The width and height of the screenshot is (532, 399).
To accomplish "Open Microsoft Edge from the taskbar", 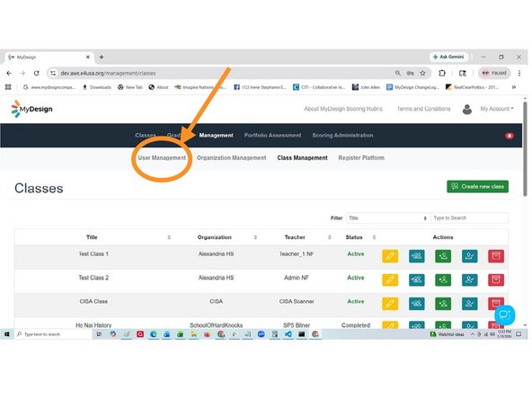I will (x=154, y=334).
